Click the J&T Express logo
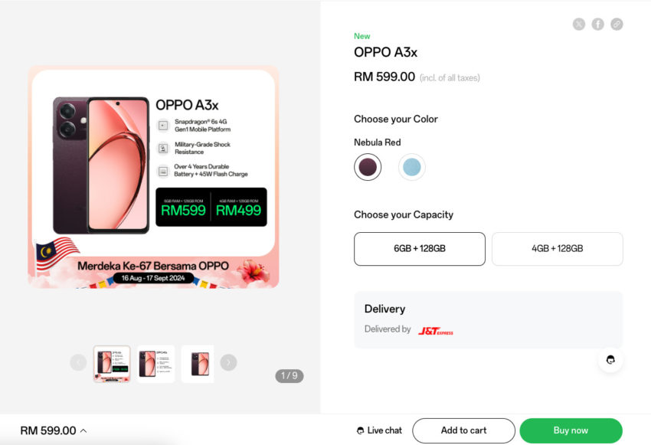The image size is (651, 445). [x=436, y=331]
